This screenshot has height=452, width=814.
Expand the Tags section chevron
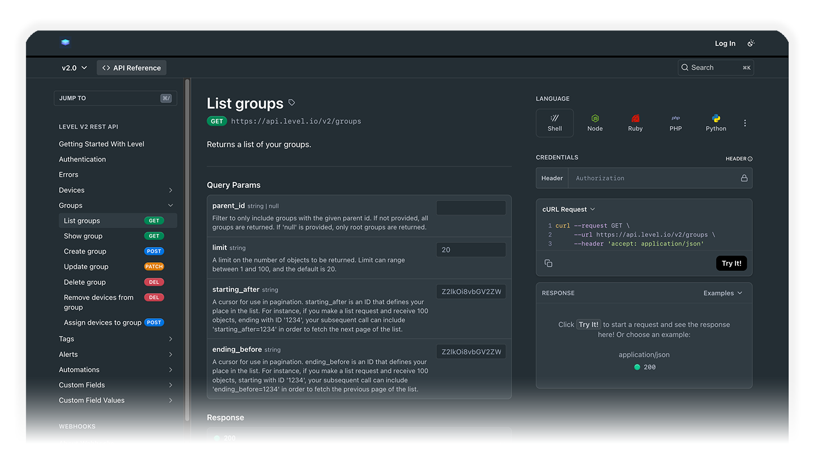point(171,339)
